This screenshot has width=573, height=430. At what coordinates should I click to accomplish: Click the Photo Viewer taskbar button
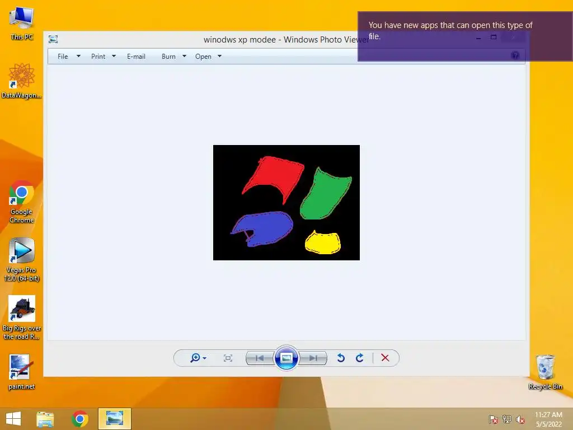[114, 419]
